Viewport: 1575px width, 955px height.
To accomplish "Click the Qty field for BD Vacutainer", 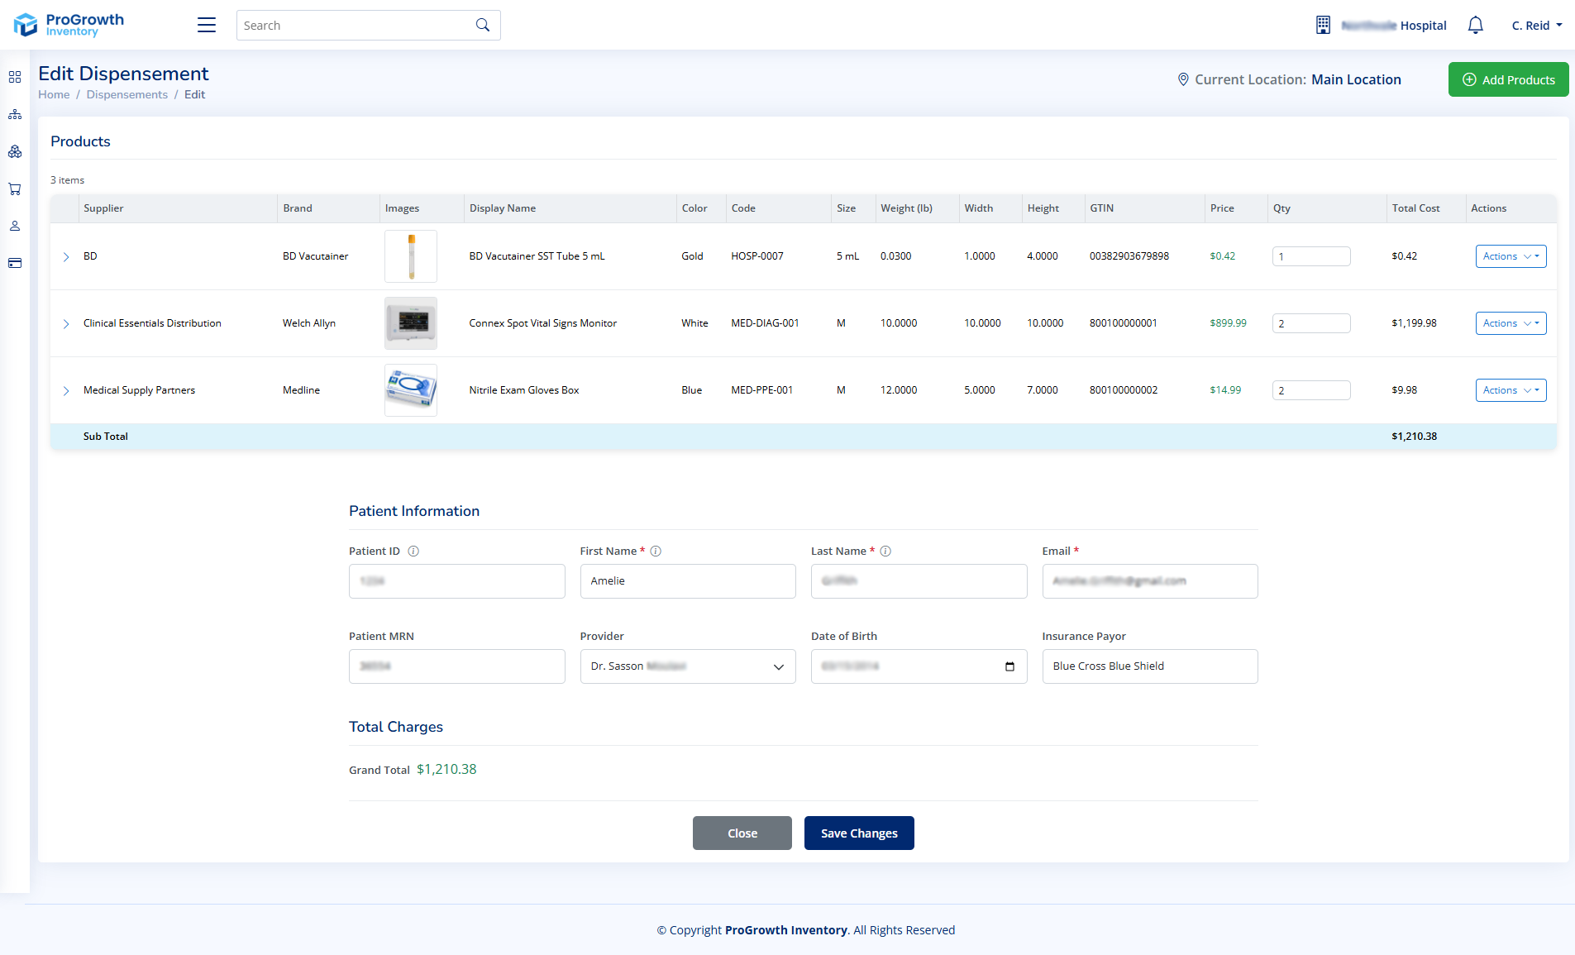I will click(x=1311, y=256).
